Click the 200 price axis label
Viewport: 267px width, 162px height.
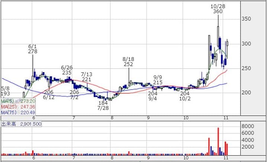[x=247, y=93]
